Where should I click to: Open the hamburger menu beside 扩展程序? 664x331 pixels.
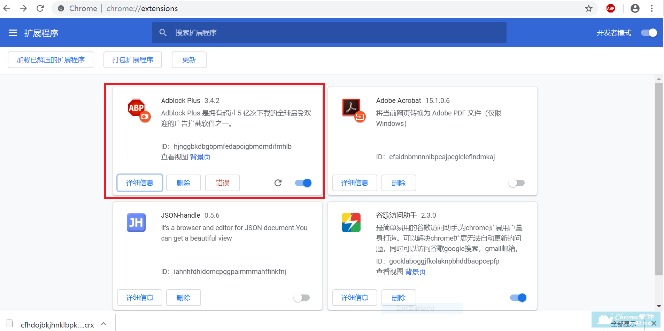point(13,33)
